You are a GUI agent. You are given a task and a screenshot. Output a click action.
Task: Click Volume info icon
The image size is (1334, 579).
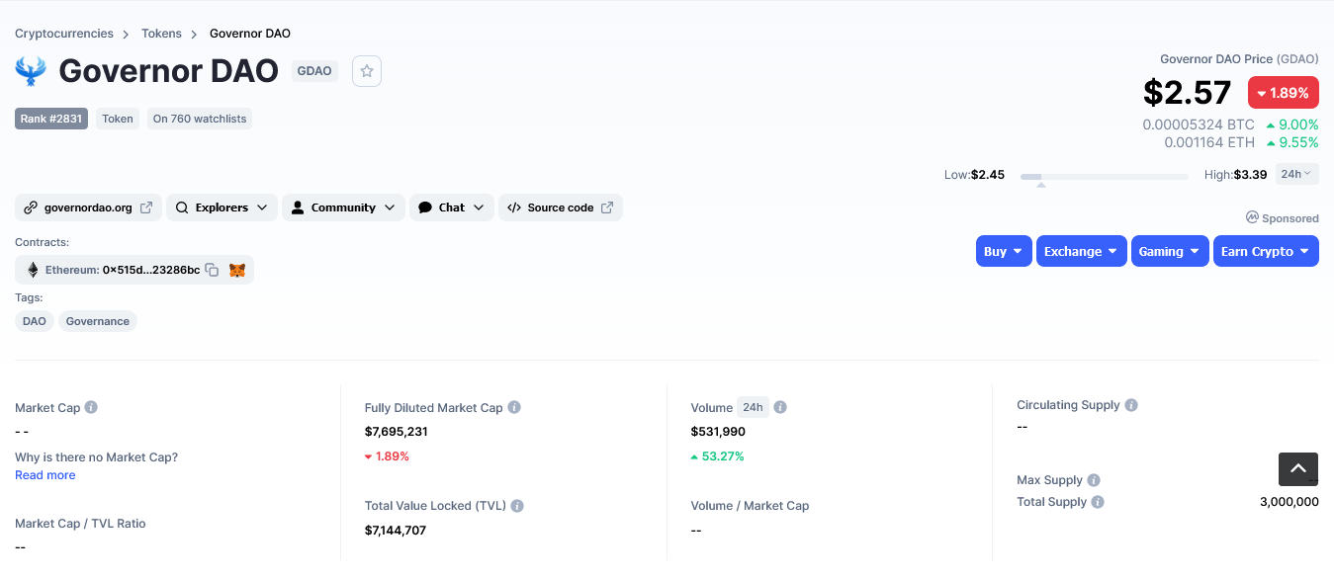pyautogui.click(x=780, y=407)
